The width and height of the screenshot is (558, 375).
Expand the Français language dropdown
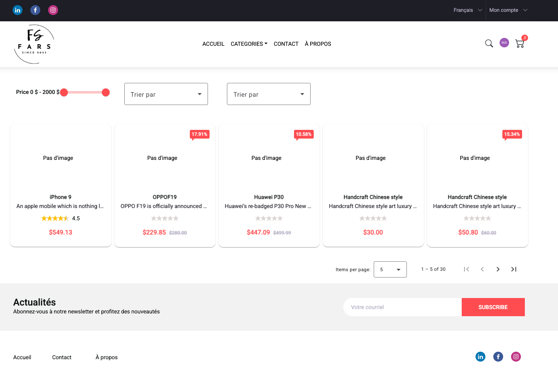click(468, 10)
